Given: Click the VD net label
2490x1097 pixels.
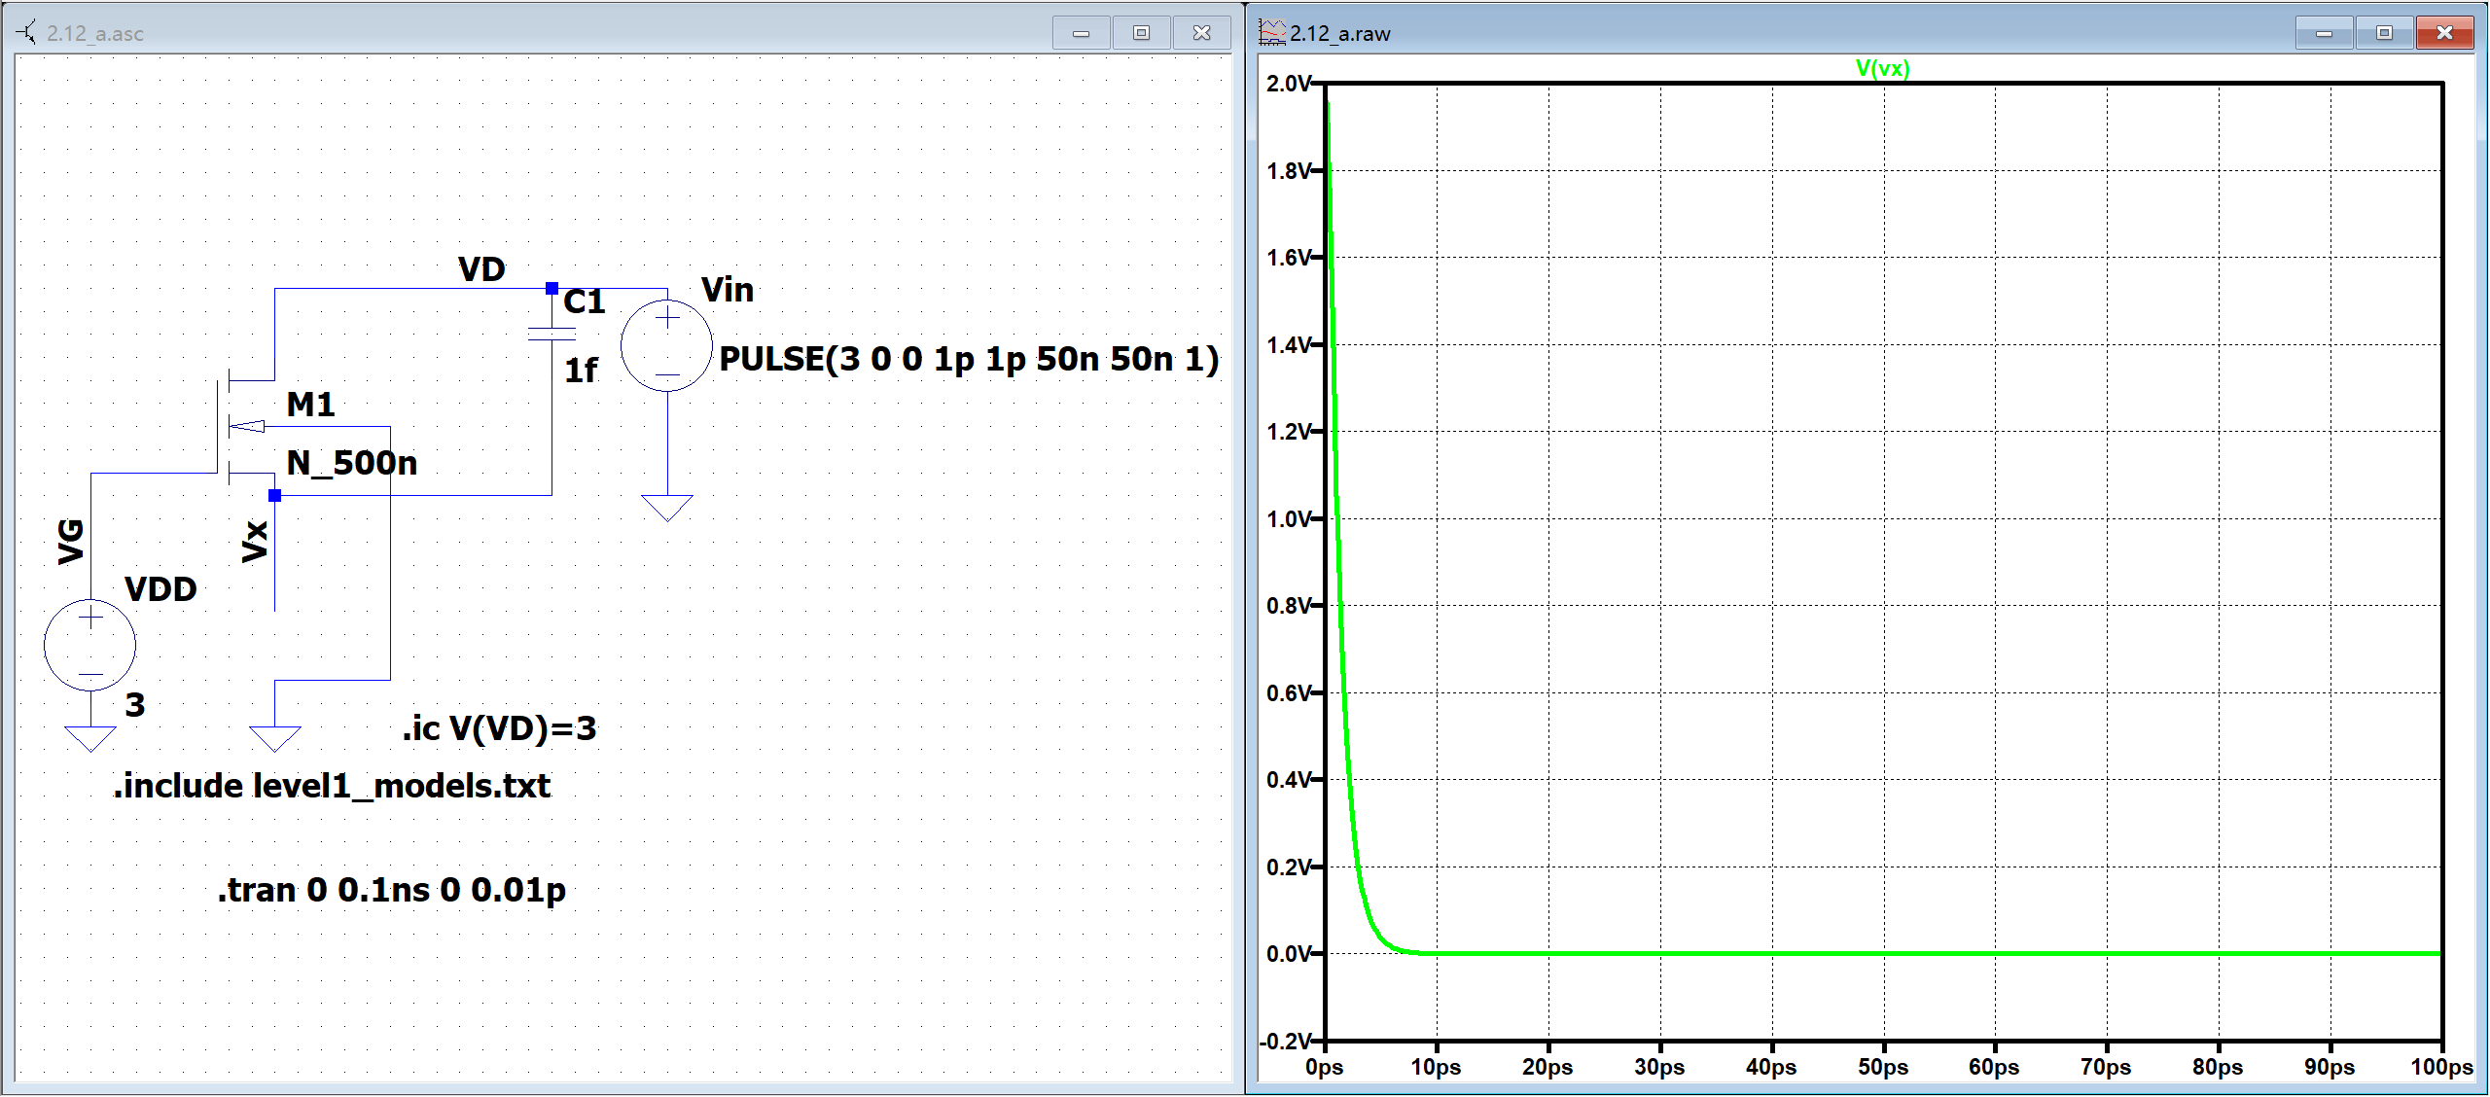Looking at the screenshot, I should coord(481,269).
